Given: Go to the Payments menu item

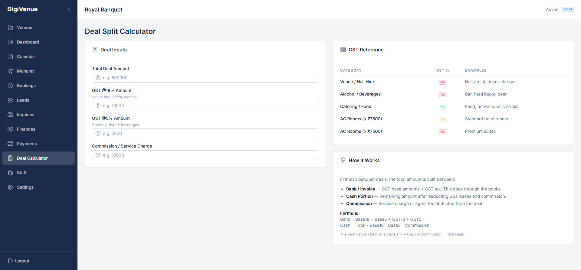Looking at the screenshot, I should [x=39, y=144].
